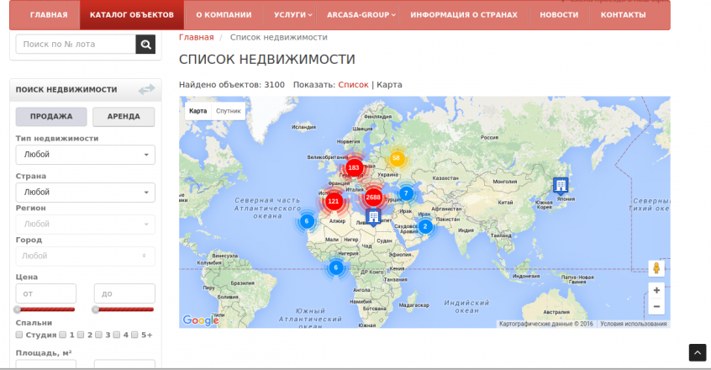Viewport: 711px width, 370px height.
Task: Go to ГЛАВНАЯ in the nav bar
Action: (x=49, y=15)
